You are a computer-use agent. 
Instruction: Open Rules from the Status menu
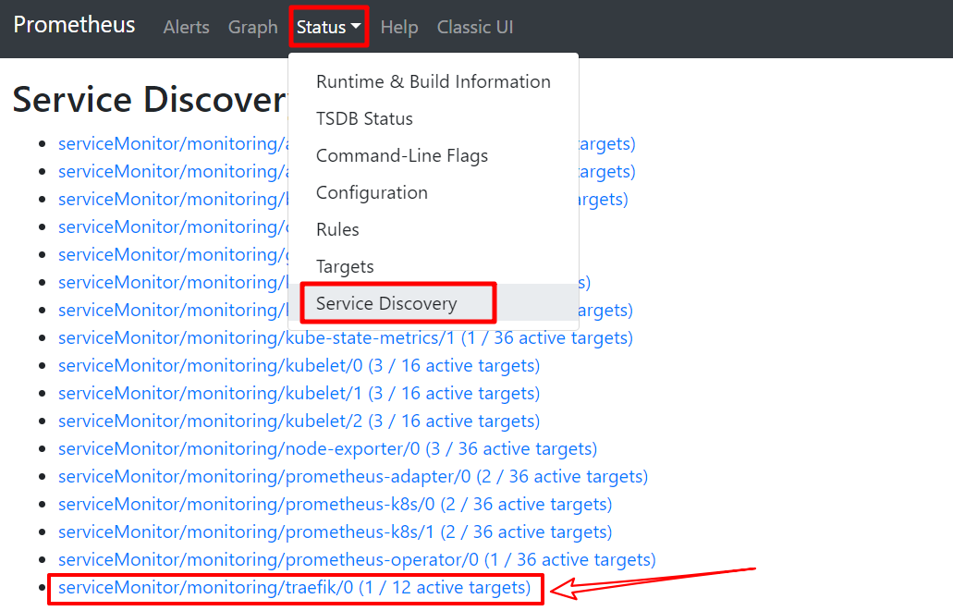pyautogui.click(x=337, y=229)
